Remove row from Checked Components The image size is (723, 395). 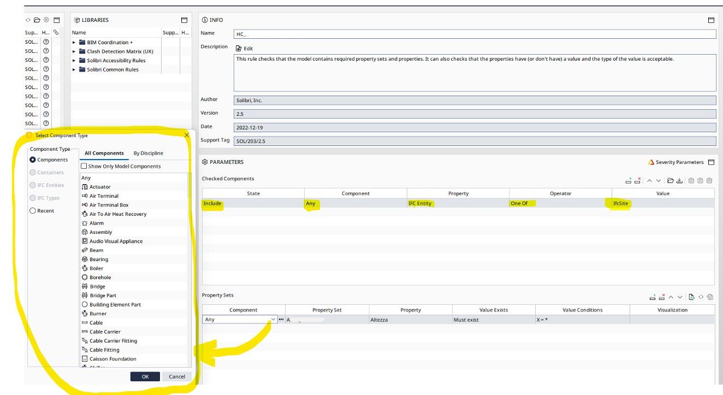click(637, 180)
